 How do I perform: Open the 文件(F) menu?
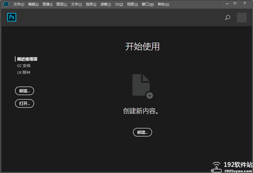pyautogui.click(x=19, y=4)
